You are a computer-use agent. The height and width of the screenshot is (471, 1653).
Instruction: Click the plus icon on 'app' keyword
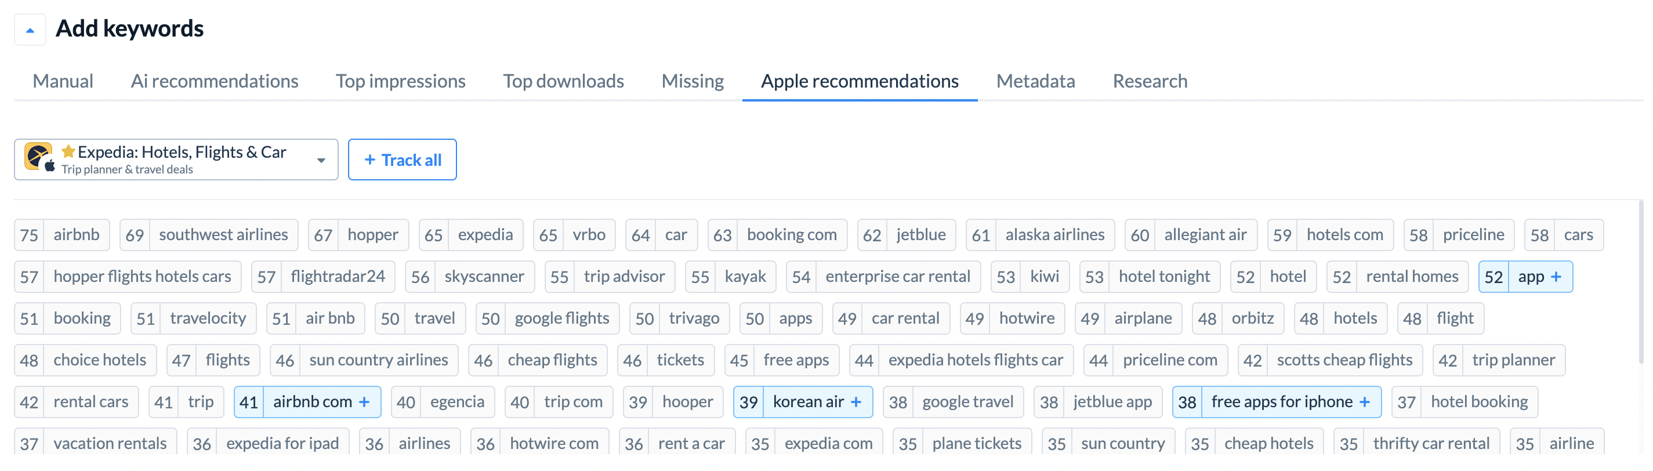point(1556,277)
